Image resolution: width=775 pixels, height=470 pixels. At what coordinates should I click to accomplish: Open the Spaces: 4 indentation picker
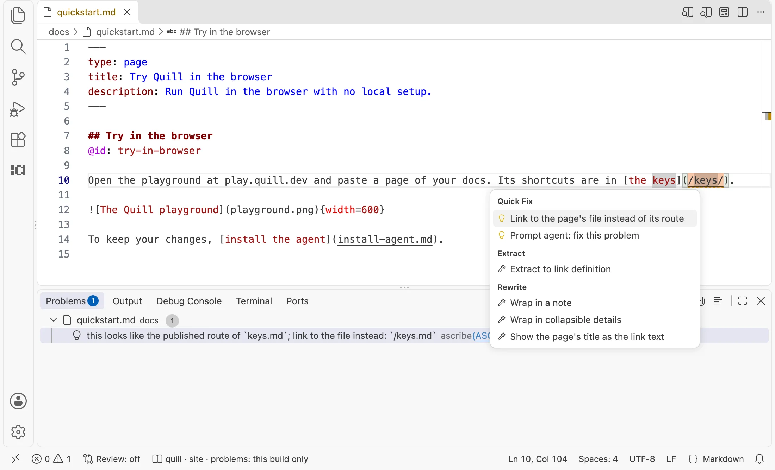click(x=598, y=459)
